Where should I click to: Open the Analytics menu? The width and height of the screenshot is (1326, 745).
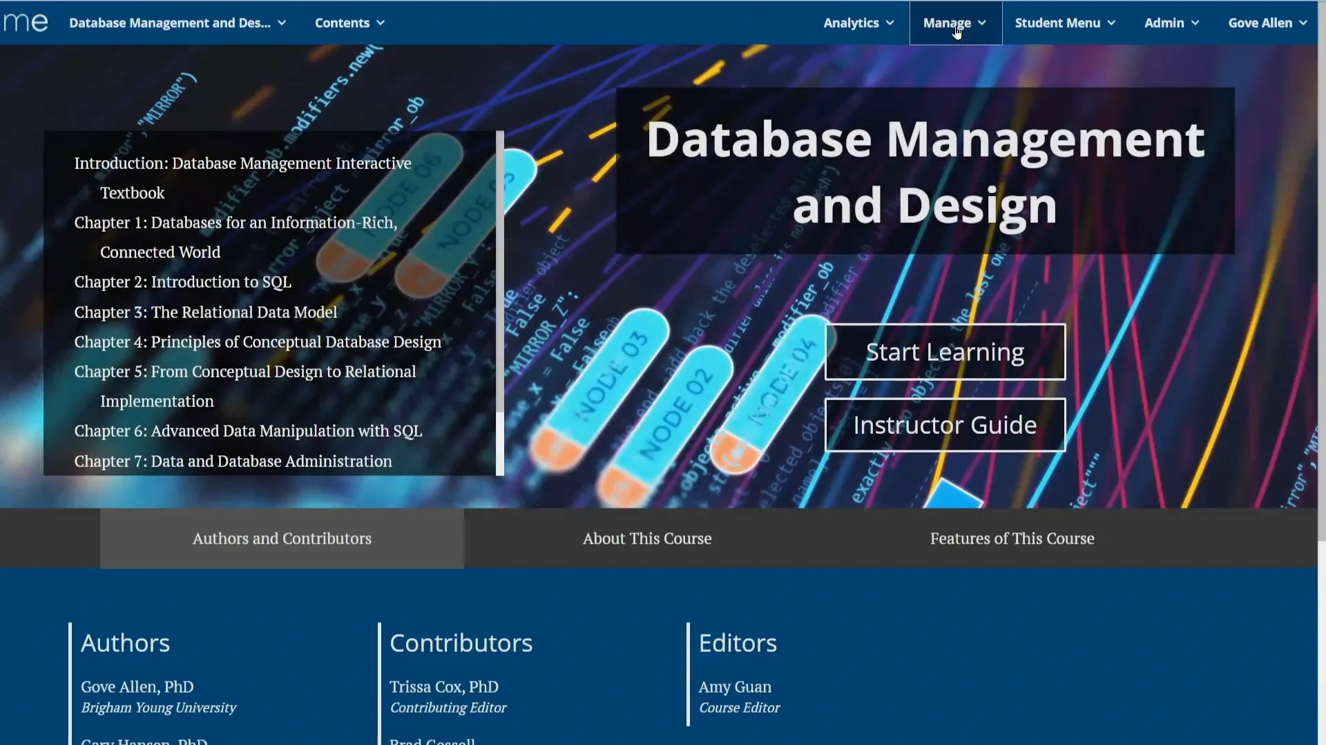click(858, 23)
